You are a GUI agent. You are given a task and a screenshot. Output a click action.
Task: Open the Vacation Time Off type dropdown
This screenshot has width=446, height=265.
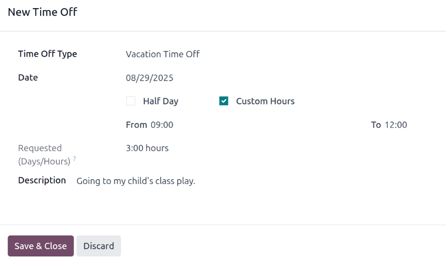click(163, 54)
